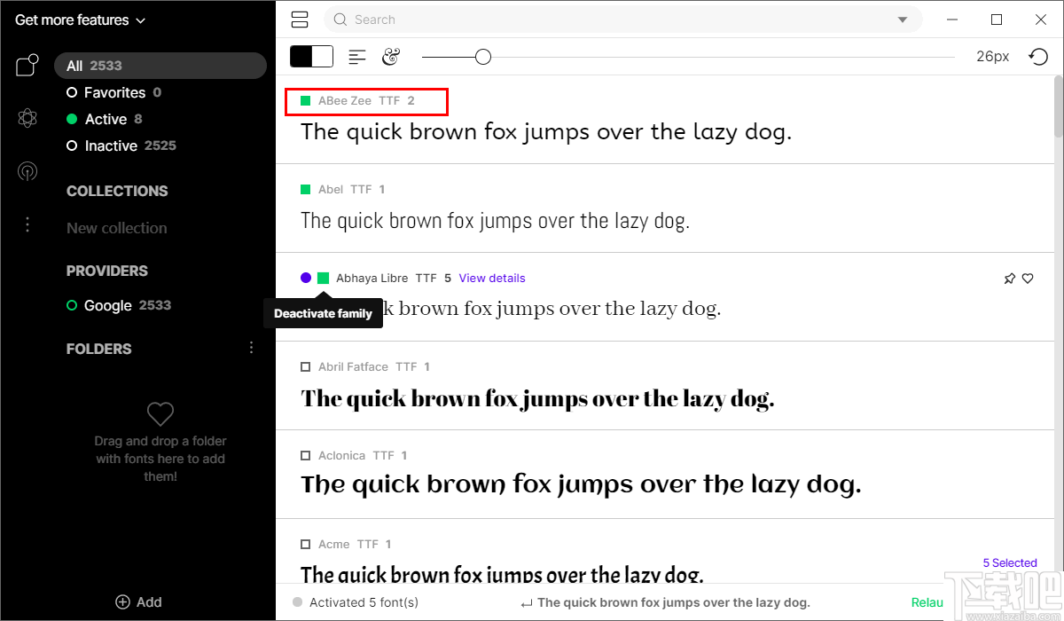Select the ABee Zee preview sentence
Image resolution: width=1064 pixels, height=621 pixels.
point(546,132)
